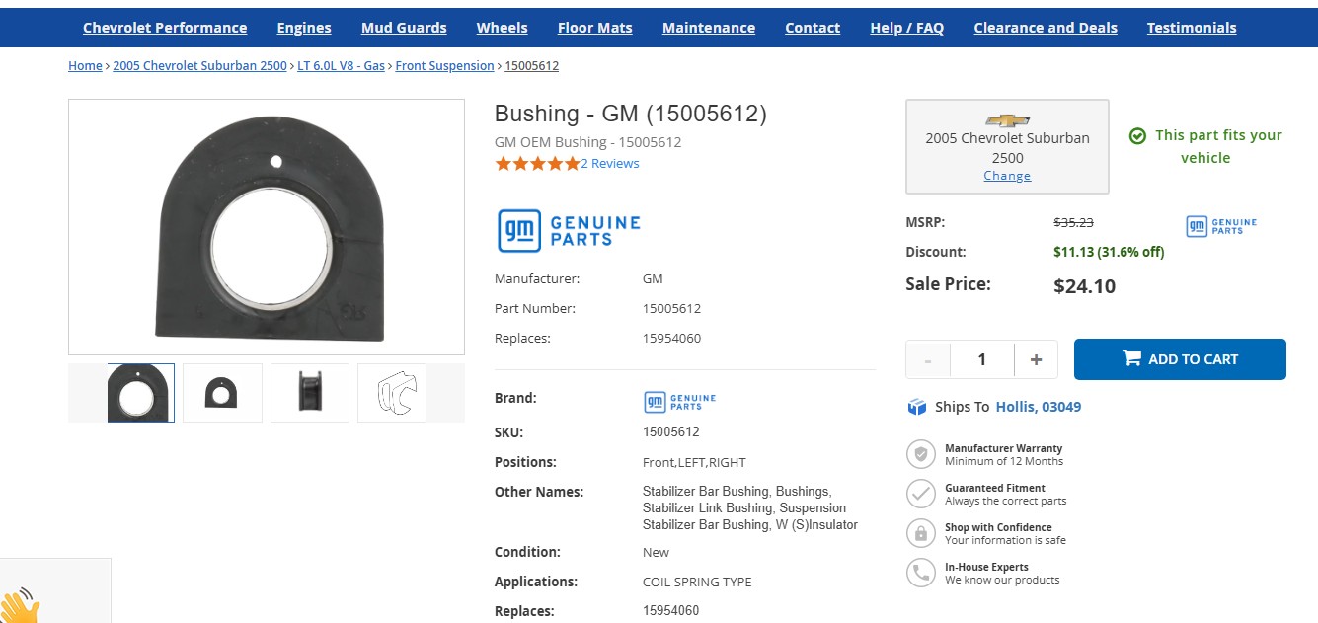Open the Wheels menu item

click(x=502, y=28)
